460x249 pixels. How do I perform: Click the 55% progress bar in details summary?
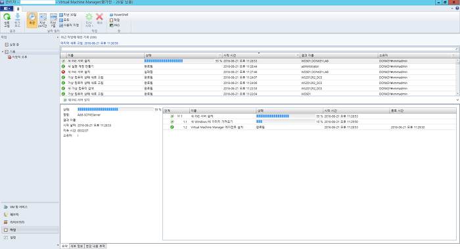point(115,110)
